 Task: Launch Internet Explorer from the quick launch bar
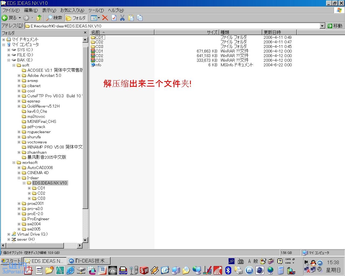(70, 270)
